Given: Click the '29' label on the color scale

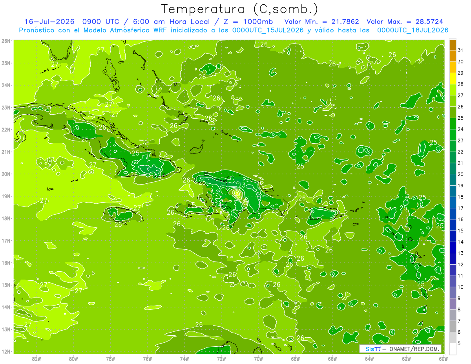Looking at the screenshot, I should coord(461,73).
